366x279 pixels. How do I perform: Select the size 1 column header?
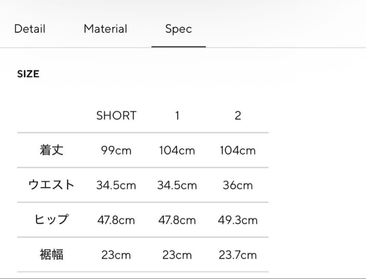click(177, 116)
